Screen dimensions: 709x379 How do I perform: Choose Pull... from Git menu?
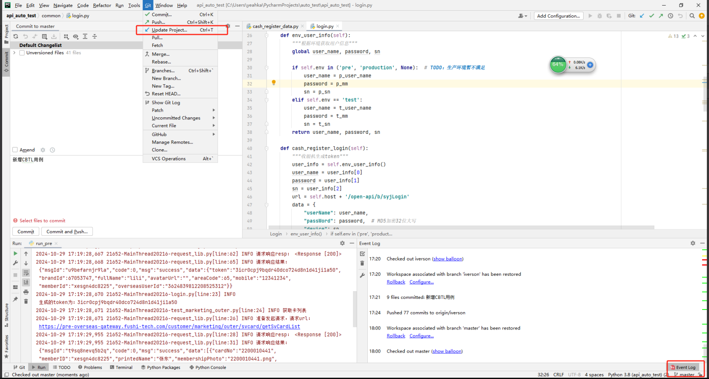tap(180, 38)
